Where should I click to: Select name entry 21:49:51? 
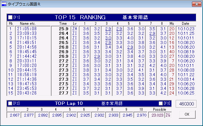27,43
